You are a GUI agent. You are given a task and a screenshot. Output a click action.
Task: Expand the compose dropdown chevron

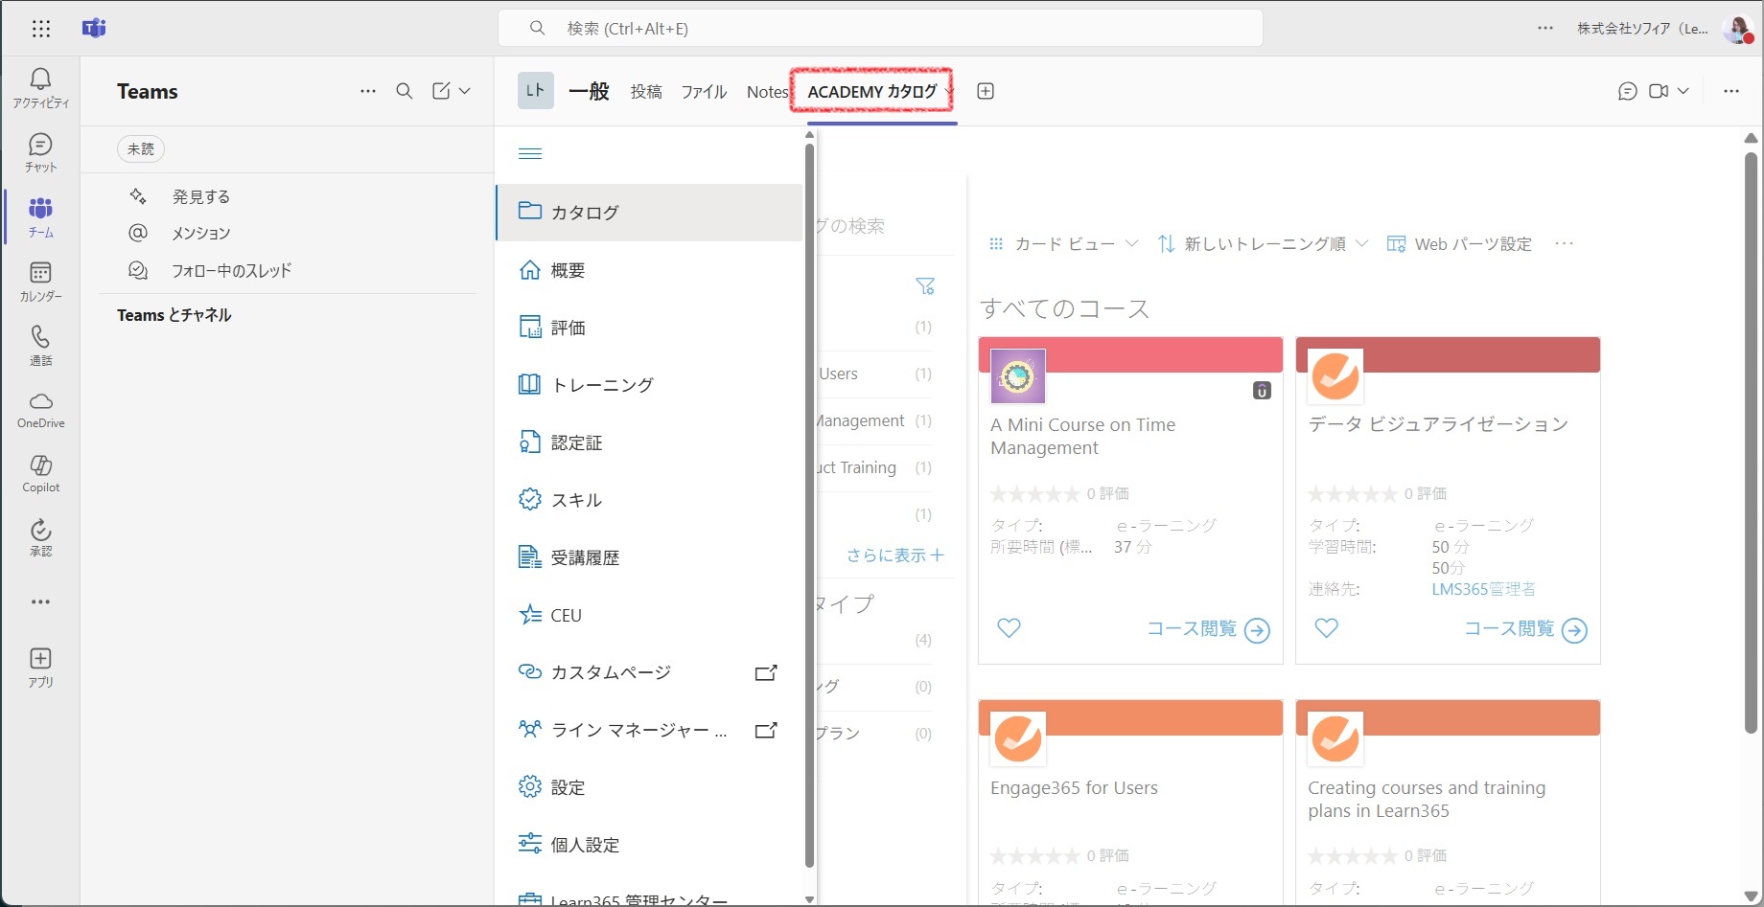pyautogui.click(x=465, y=91)
